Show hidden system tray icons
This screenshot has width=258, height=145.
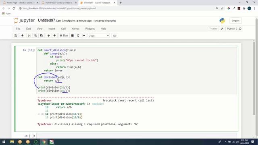click(225, 142)
